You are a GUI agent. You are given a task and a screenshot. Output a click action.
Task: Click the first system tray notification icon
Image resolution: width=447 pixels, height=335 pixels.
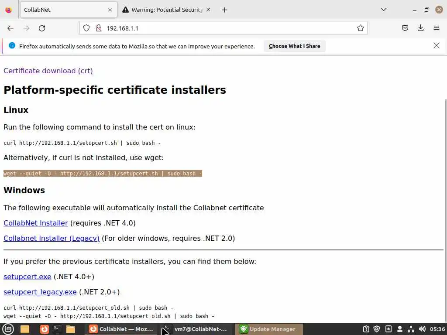pyautogui.click(x=366, y=329)
